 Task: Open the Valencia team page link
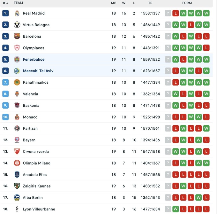[30, 94]
